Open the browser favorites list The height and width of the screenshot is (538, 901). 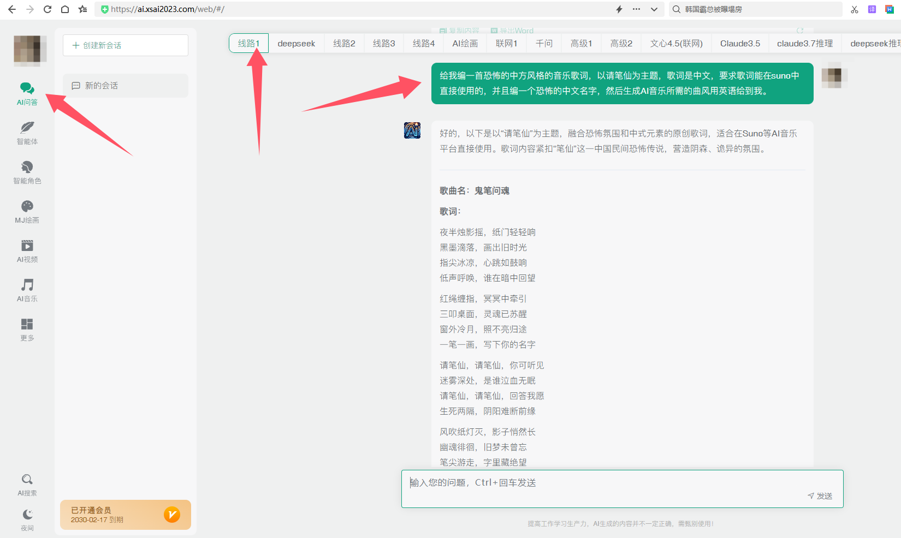click(x=82, y=9)
